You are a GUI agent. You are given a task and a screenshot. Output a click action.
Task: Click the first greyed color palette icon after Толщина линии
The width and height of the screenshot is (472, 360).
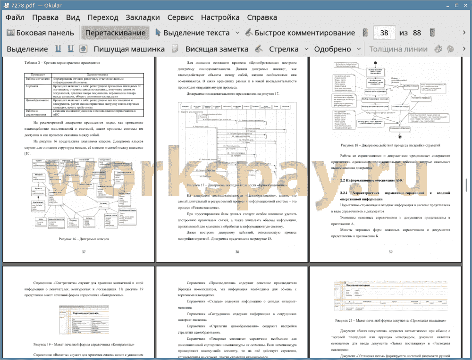(438, 49)
